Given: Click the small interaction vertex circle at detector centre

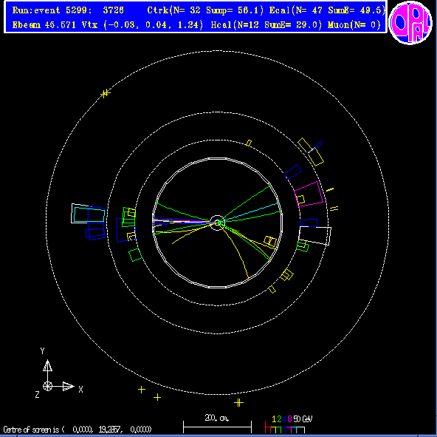Looking at the screenshot, I should point(217,223).
